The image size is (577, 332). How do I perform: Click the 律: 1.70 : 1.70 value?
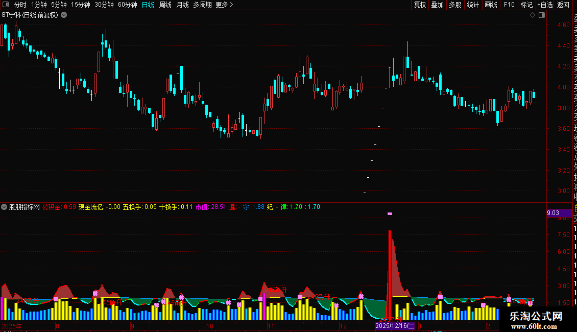click(x=300, y=207)
